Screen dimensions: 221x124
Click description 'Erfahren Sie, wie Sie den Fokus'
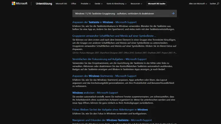point(110,114)
